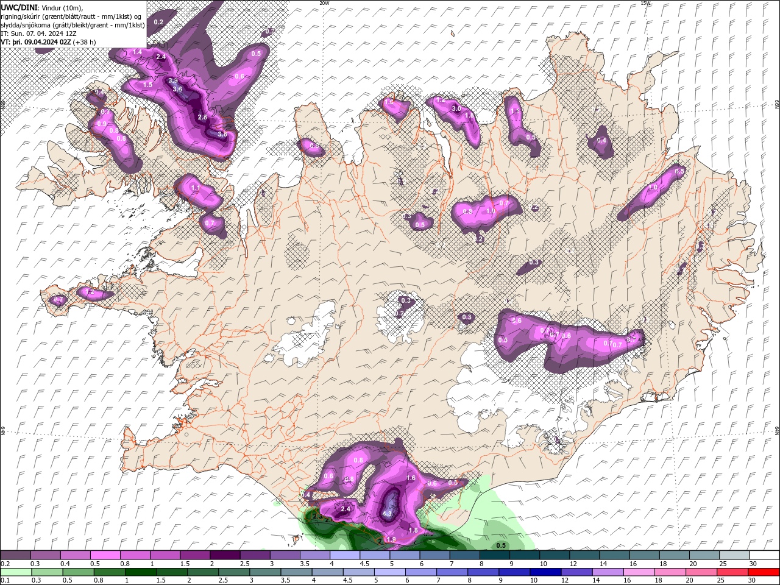Viewport: 780px width, 585px height.
Task: Click the 1.4 snowfall value in the northwest
Action: click(137, 52)
